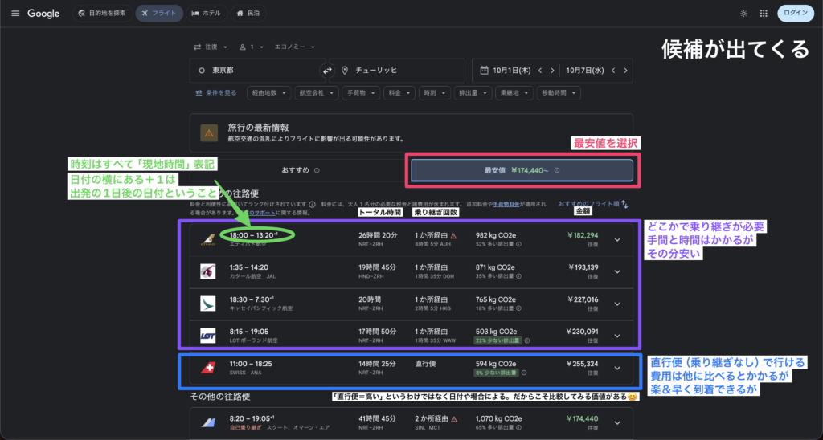Click the LOT Polish Airlines logo
Image resolution: width=823 pixels, height=440 pixels.
[208, 336]
